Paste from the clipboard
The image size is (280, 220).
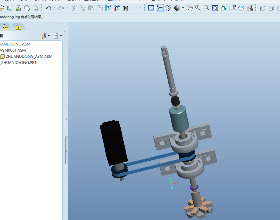click(91, 8)
